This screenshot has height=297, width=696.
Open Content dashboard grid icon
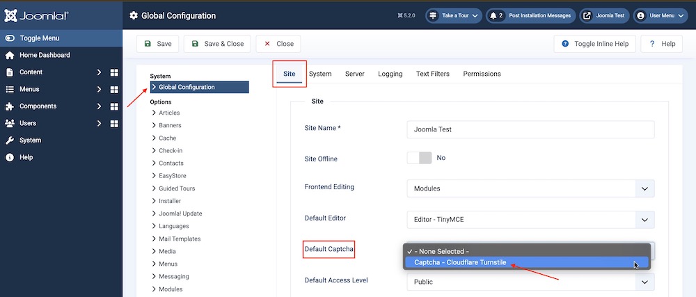(x=114, y=72)
